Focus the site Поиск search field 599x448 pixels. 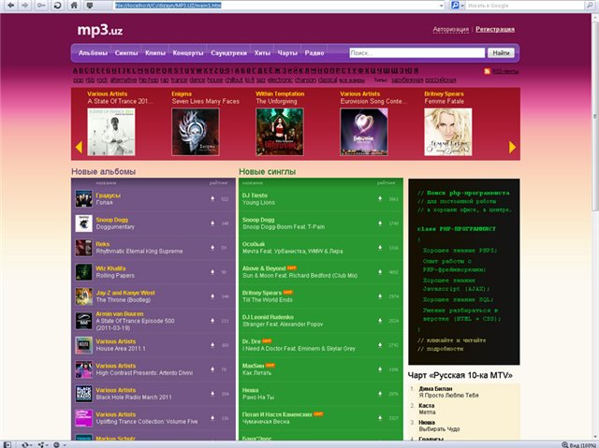[x=417, y=53]
